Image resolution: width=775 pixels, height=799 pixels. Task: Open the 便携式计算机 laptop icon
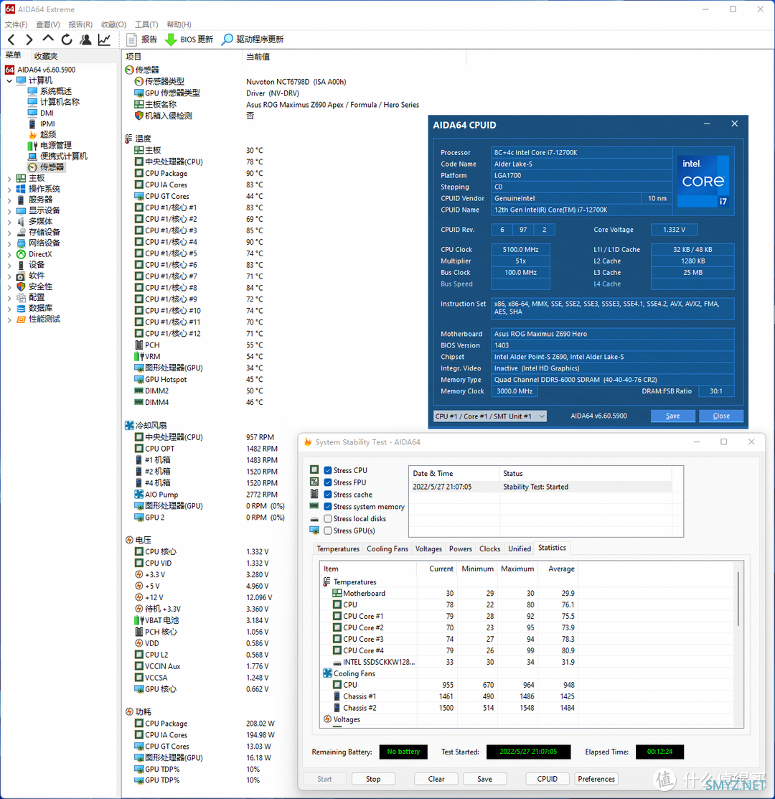tap(32, 156)
